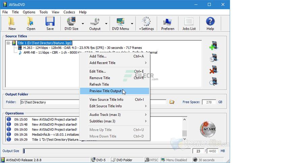
Task: Click the edit title icon with gear
Action: point(214,58)
